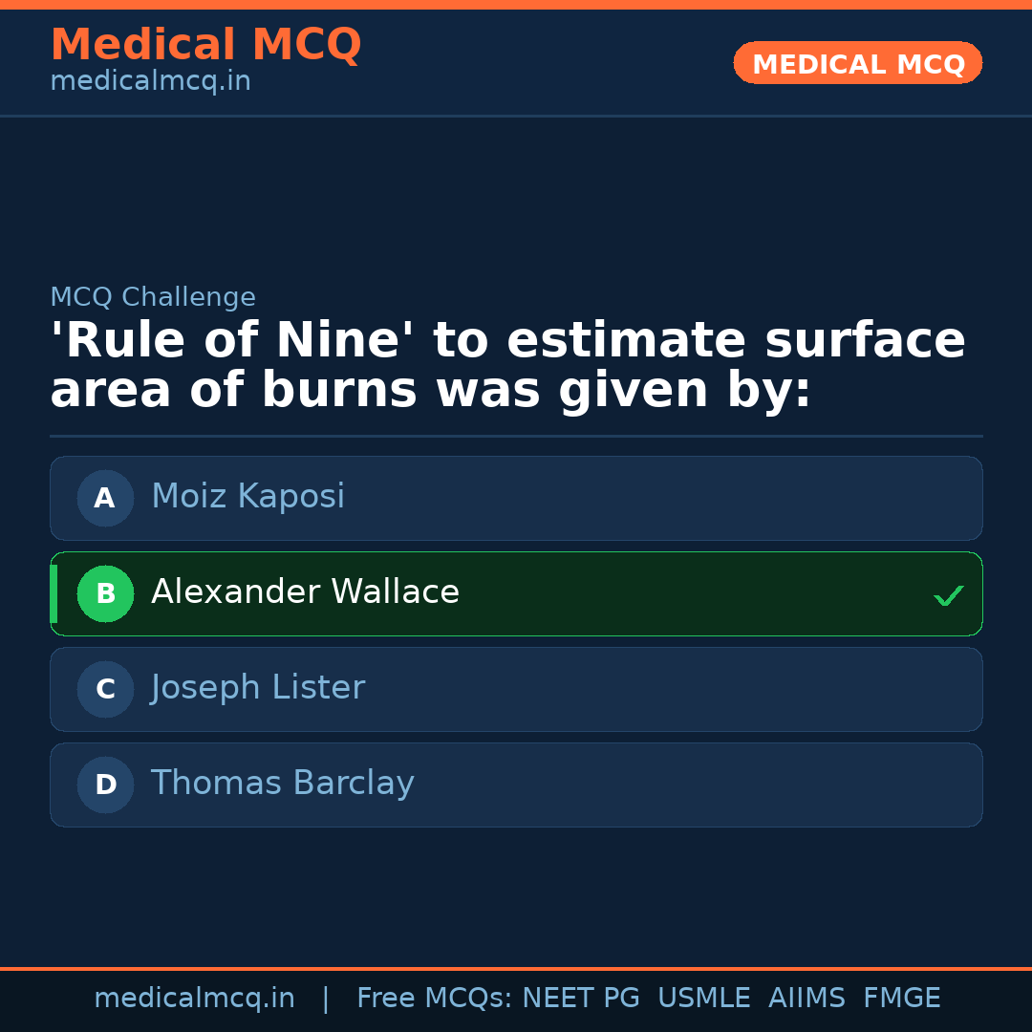Select 'FMGE' in the footer bar
Image resolution: width=1032 pixels, height=1032 pixels.
click(902, 999)
